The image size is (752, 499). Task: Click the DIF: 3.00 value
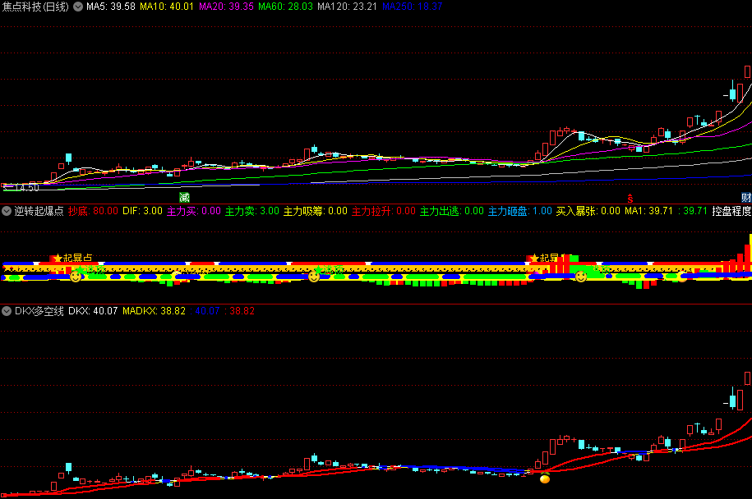click(x=142, y=211)
